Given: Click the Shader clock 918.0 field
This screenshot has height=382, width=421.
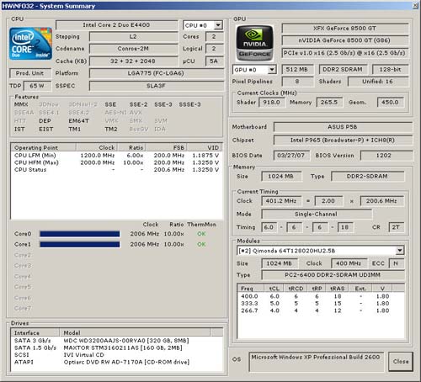Looking at the screenshot, I should (x=272, y=103).
